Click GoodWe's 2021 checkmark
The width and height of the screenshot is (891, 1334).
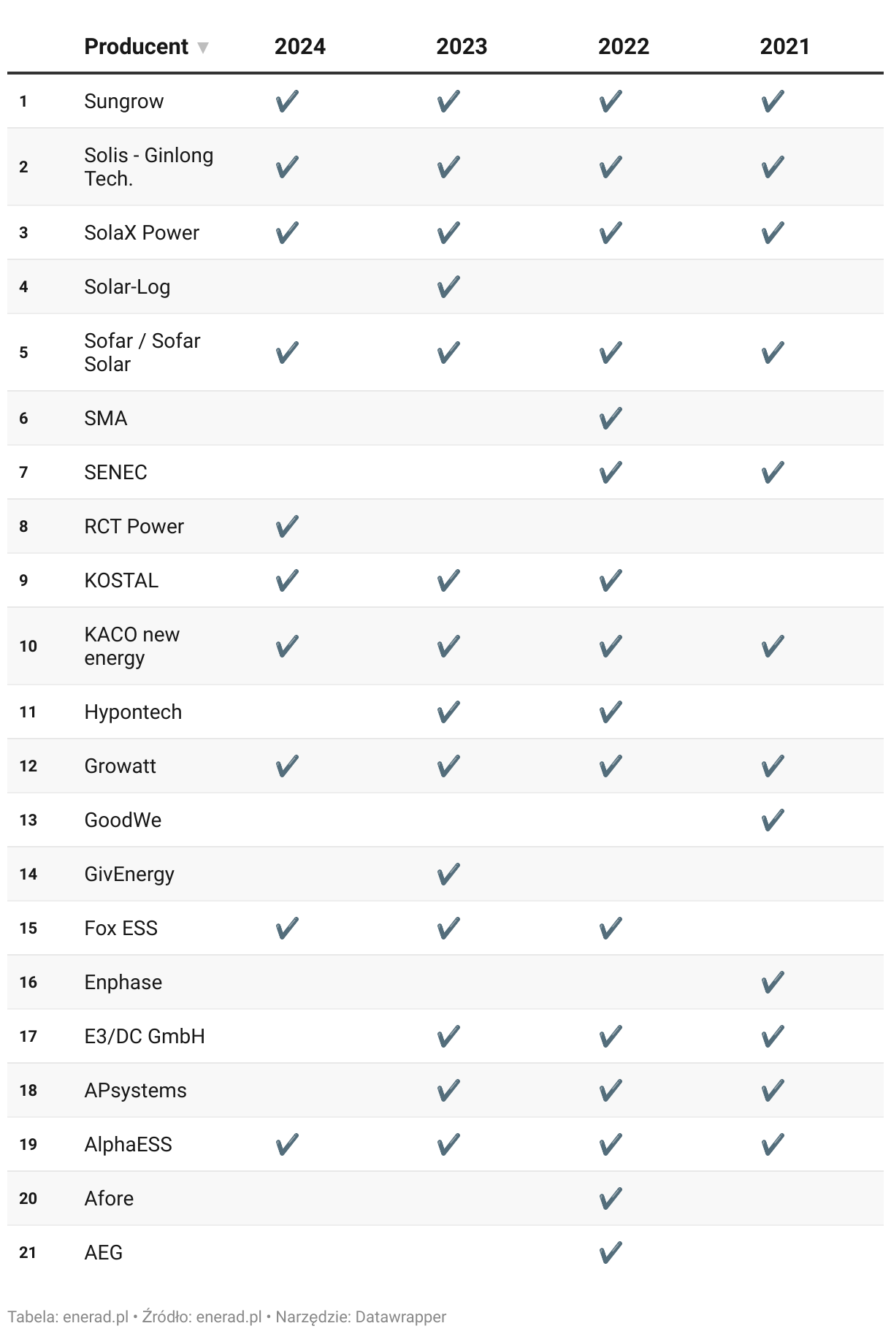coord(773,820)
